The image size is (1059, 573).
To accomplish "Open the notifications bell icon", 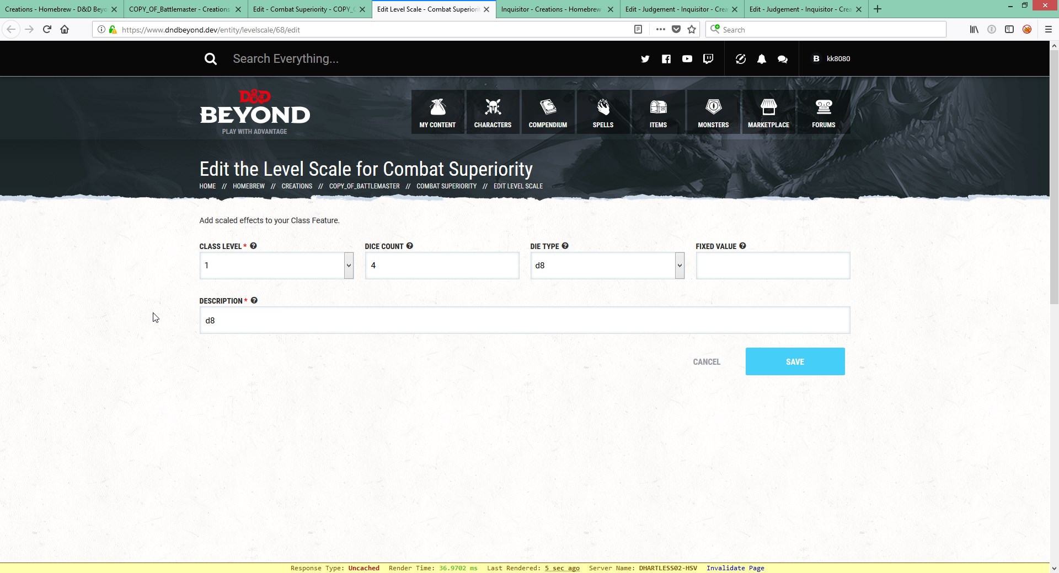I will pyautogui.click(x=762, y=59).
